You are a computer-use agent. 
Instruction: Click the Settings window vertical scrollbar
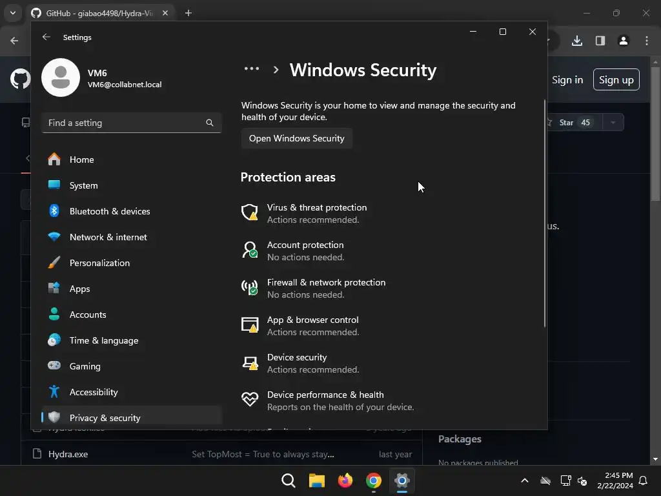click(x=545, y=213)
